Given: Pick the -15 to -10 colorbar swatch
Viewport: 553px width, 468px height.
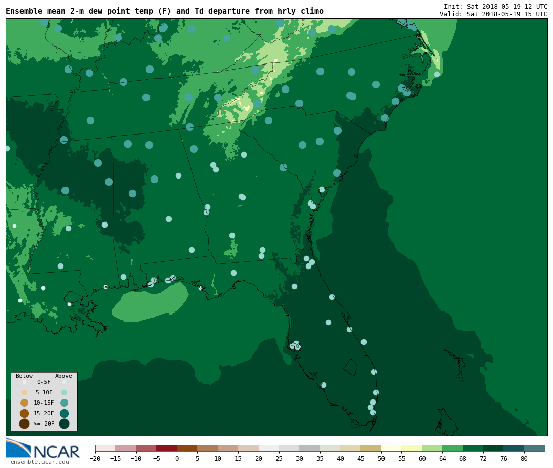Looking at the screenshot, I should [126, 448].
